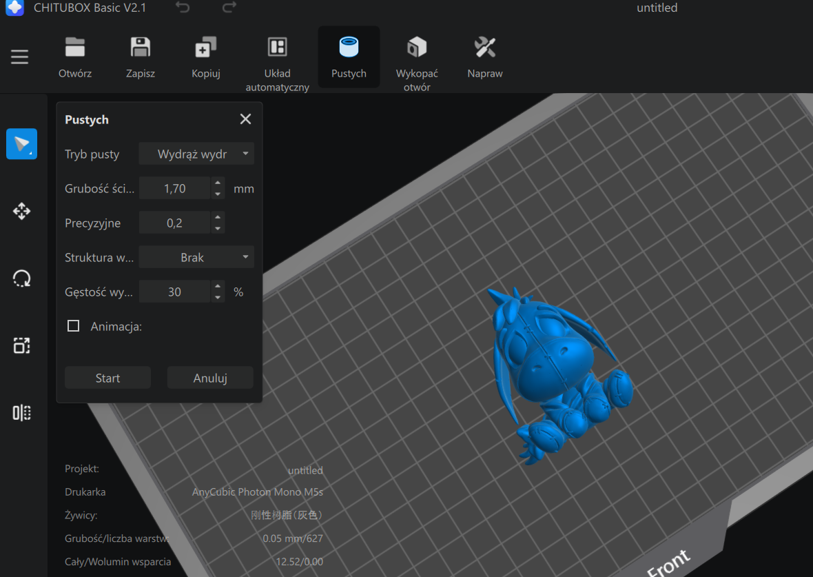
Task: Close the Pustych panel
Action: pyautogui.click(x=246, y=119)
